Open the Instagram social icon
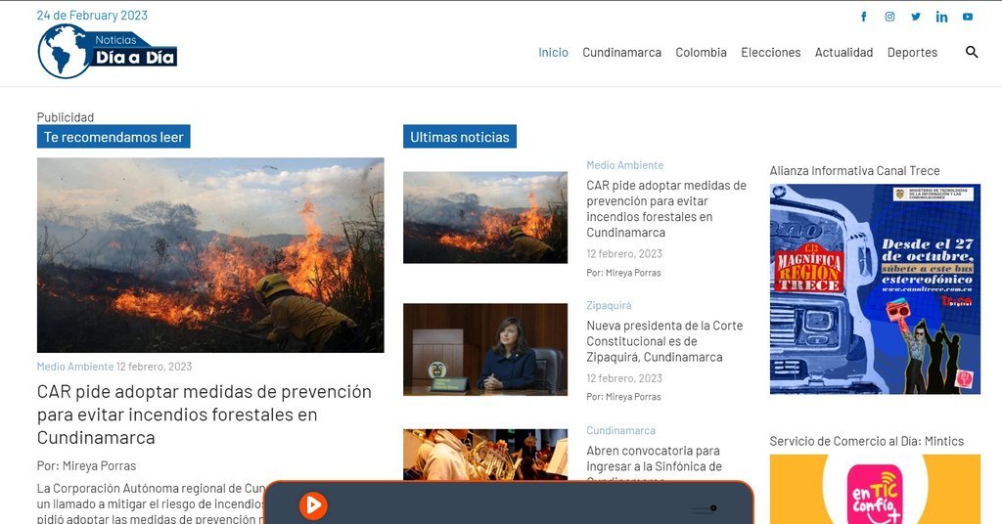 click(889, 17)
